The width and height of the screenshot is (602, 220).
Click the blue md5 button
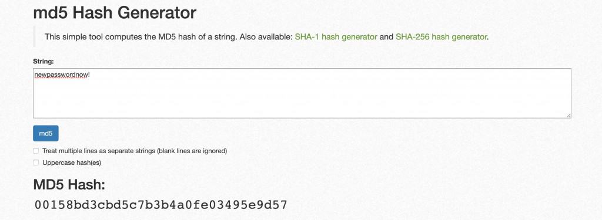point(46,133)
